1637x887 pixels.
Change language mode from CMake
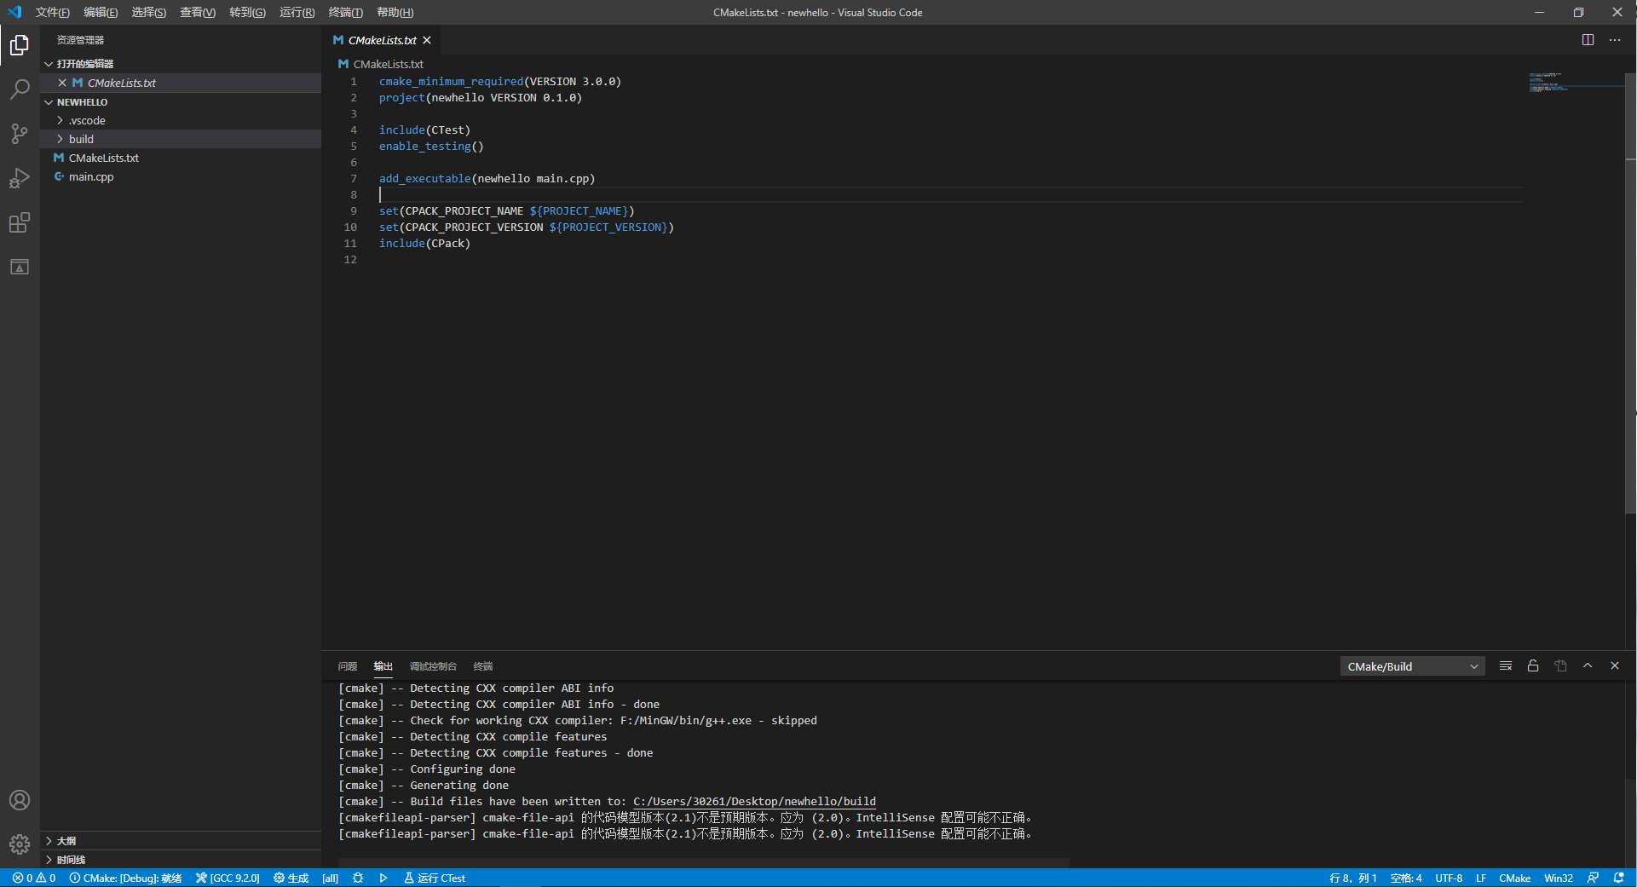(1515, 878)
